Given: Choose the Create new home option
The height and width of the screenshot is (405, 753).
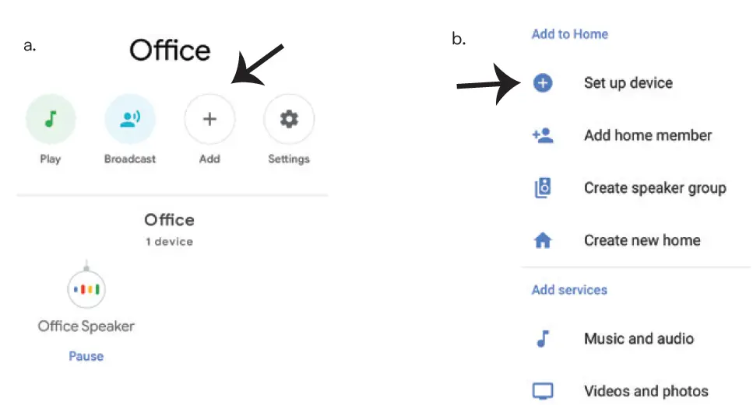Looking at the screenshot, I should tap(642, 241).
